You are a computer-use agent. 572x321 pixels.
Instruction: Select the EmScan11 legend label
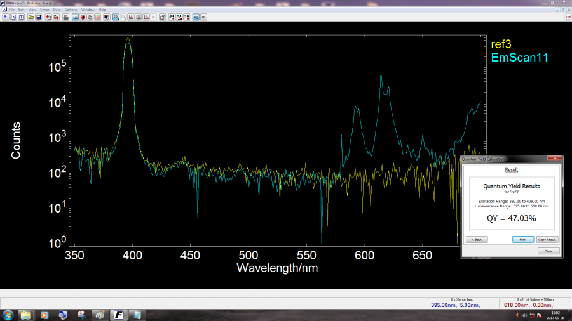[519, 58]
